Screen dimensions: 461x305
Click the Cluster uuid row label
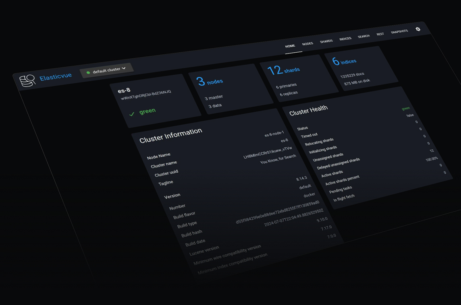pos(166,173)
